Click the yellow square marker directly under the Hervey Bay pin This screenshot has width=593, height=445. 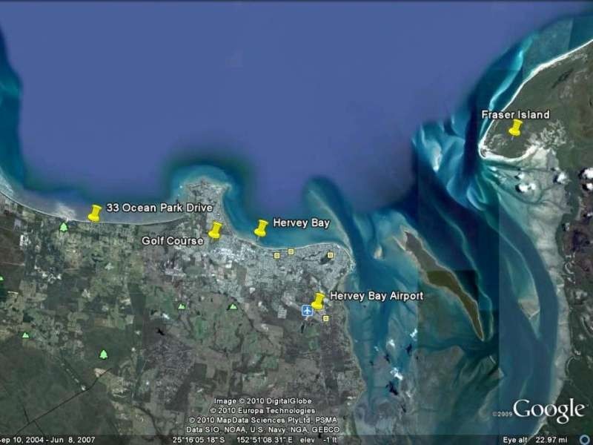tap(276, 256)
